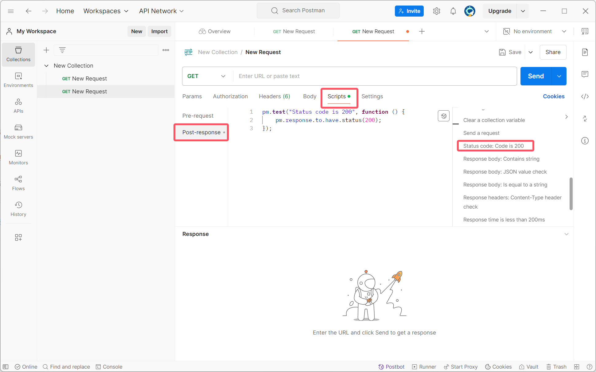
Task: Open request info icon in right sidebar
Action: coord(585,141)
